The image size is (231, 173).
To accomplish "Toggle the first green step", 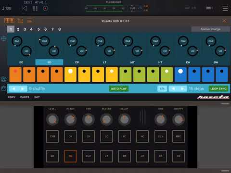I will (x=126, y=74).
